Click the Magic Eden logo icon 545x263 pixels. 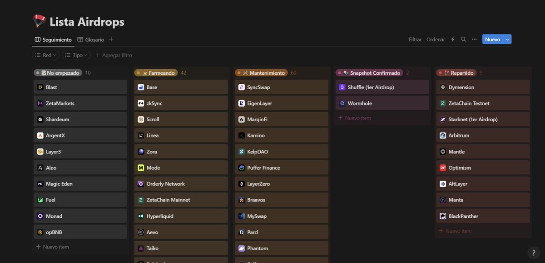pos(40,184)
